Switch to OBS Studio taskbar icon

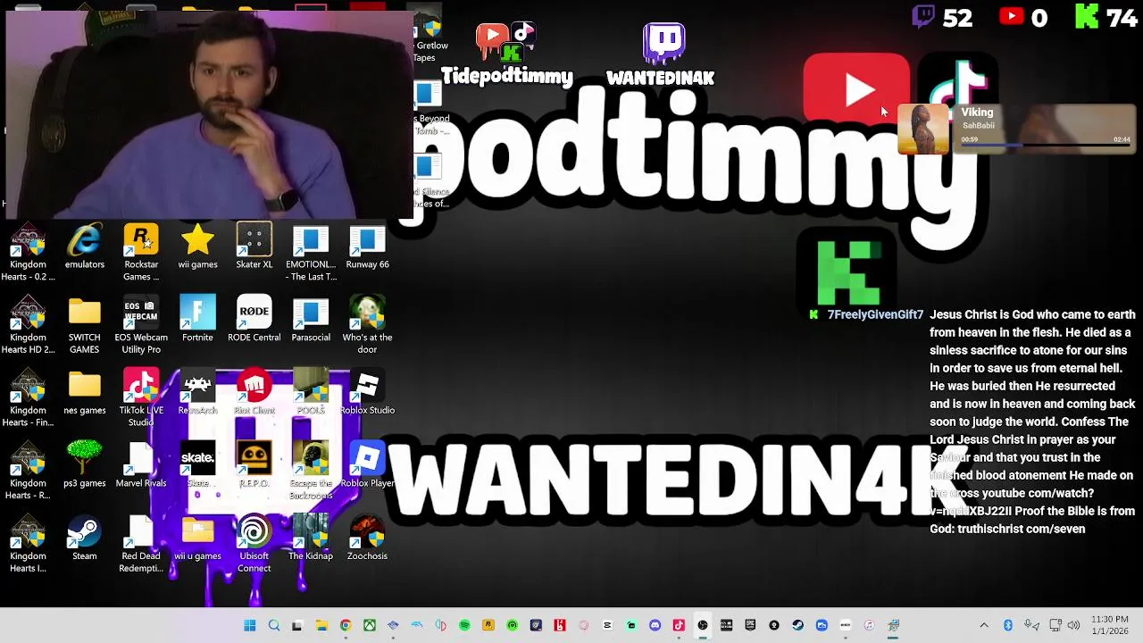[x=703, y=625]
